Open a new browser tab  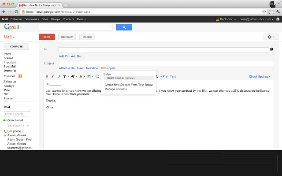[x=66, y=5]
